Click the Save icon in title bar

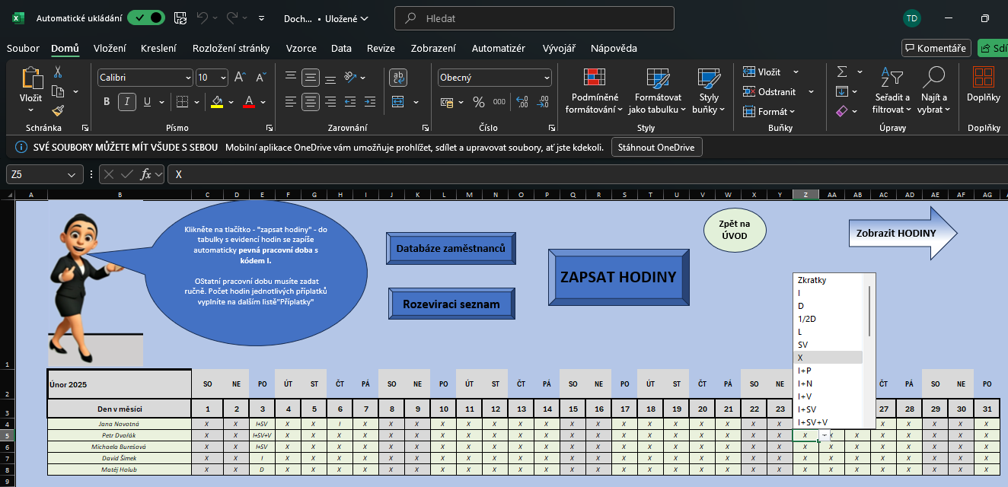tap(180, 18)
